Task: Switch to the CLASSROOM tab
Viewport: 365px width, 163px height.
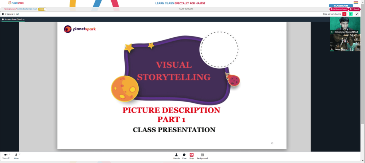Action: pyautogui.click(x=341, y=5)
